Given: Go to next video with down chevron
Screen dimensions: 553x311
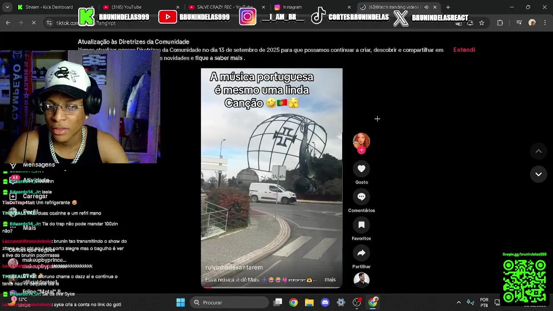Looking at the screenshot, I should 539,174.
